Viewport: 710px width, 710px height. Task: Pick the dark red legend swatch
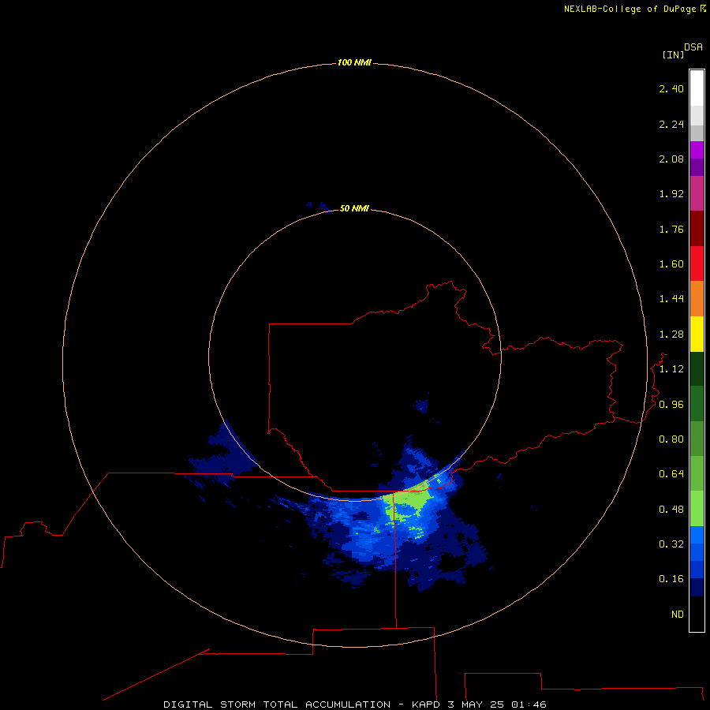[x=697, y=229]
